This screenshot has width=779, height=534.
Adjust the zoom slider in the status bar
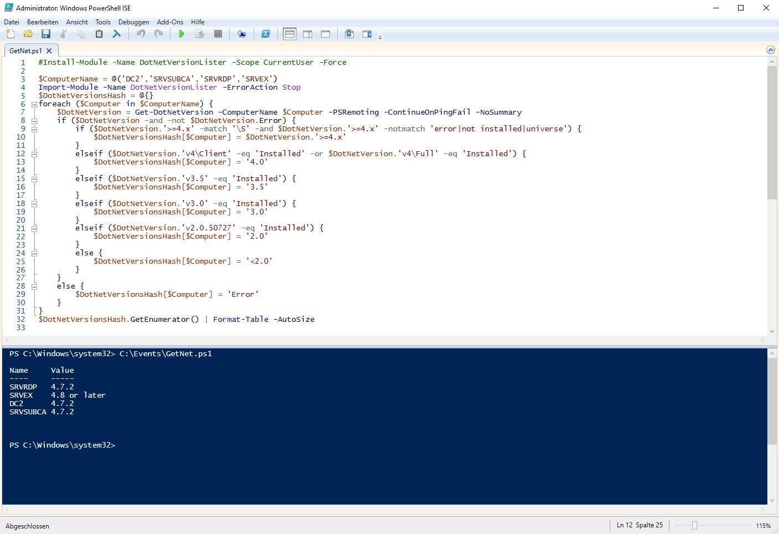click(x=694, y=526)
